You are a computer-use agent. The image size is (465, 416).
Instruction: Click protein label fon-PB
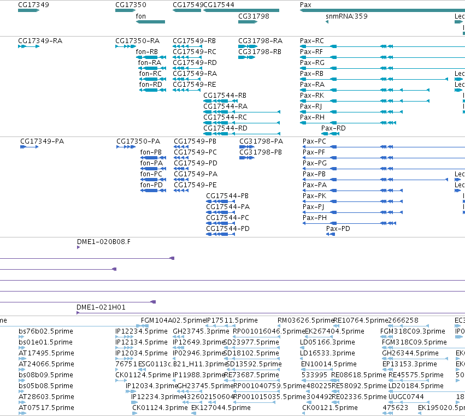pyautogui.click(x=151, y=152)
